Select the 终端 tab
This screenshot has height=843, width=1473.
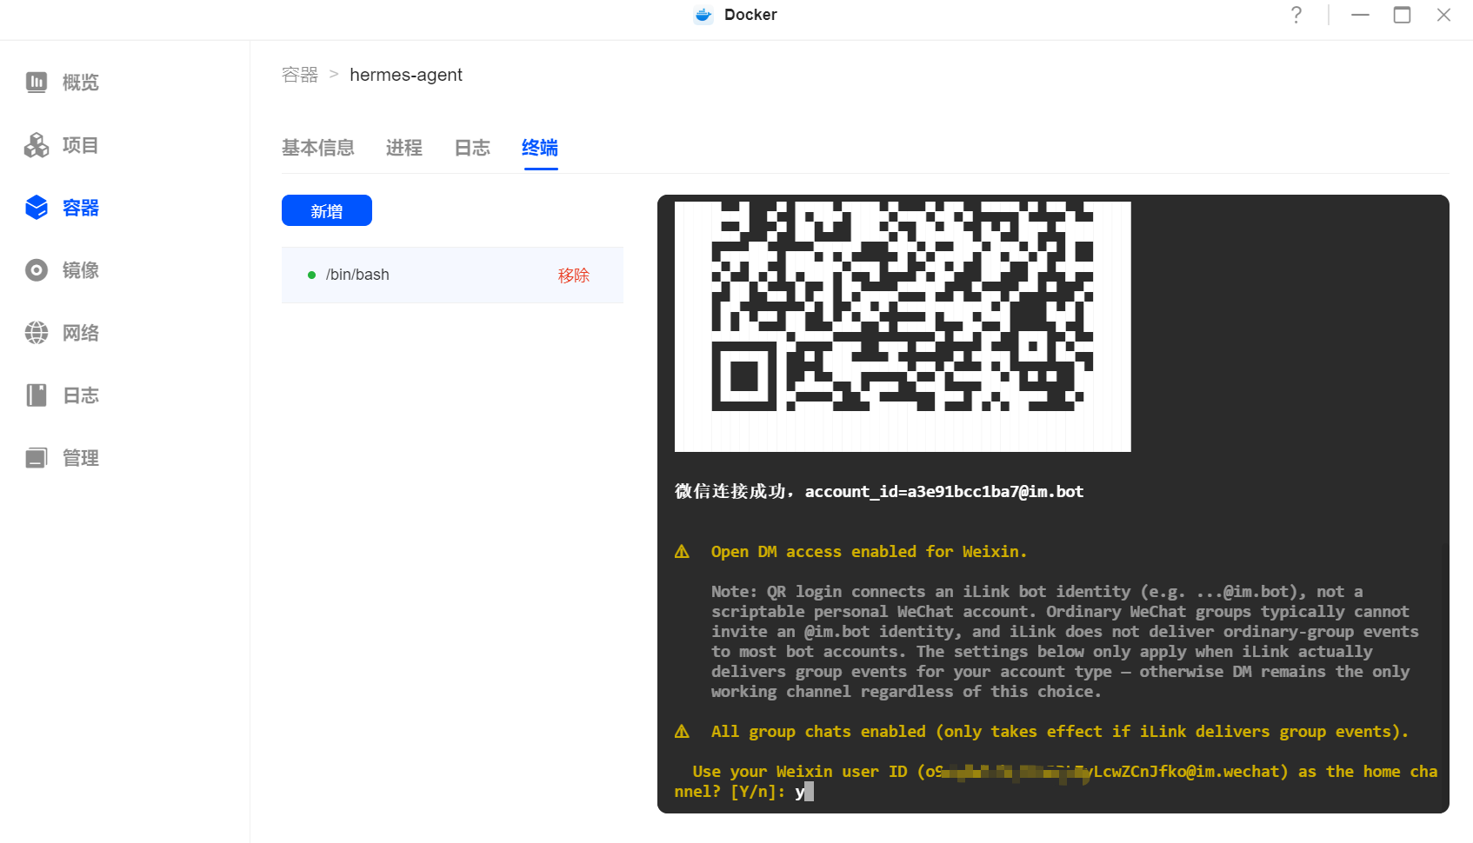[x=540, y=148]
